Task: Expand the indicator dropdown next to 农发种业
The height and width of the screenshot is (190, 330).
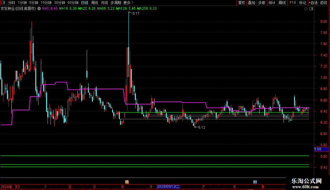Action: pos(39,8)
